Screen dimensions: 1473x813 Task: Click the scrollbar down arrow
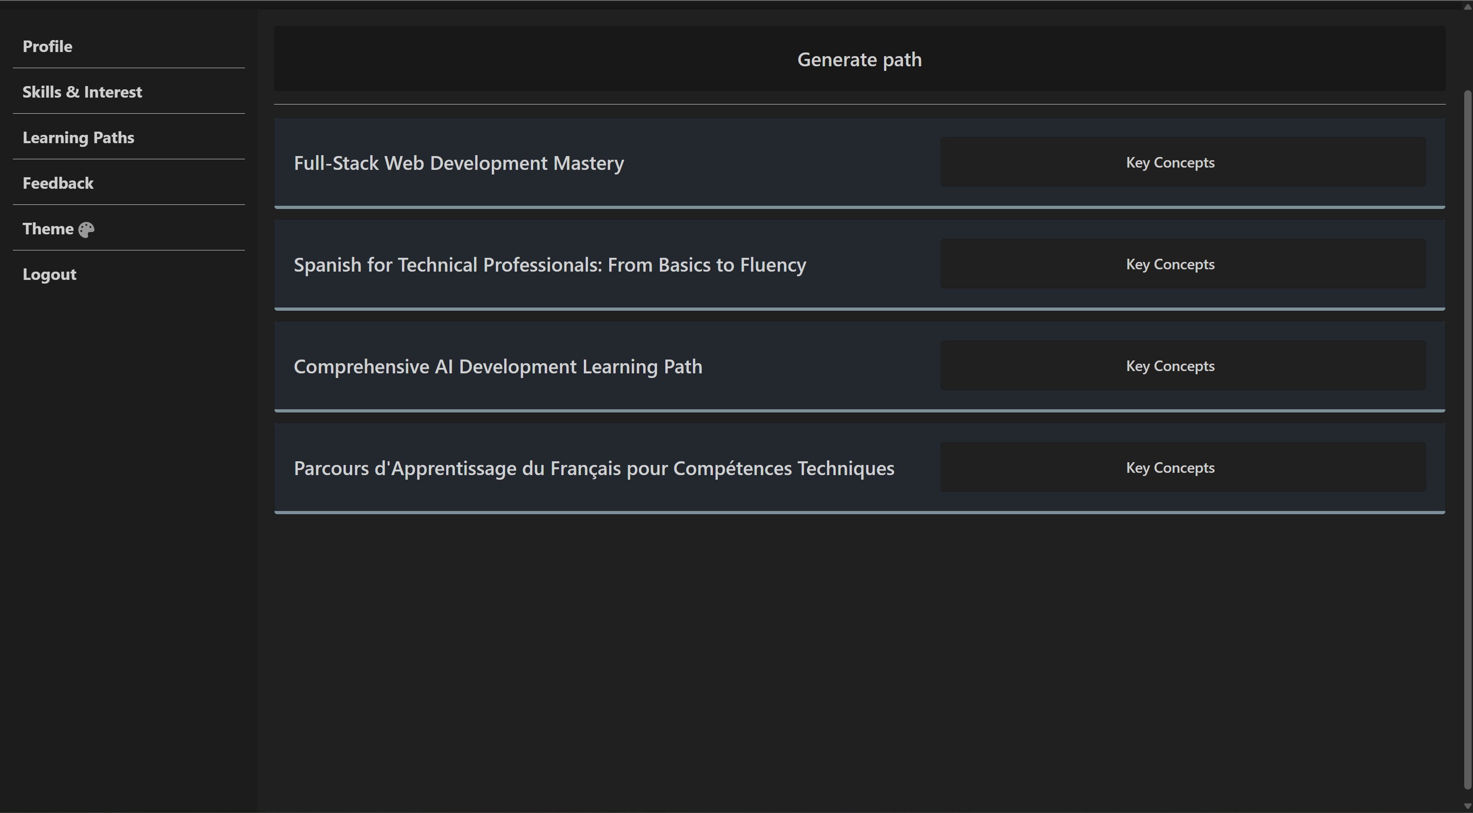pyautogui.click(x=1467, y=806)
